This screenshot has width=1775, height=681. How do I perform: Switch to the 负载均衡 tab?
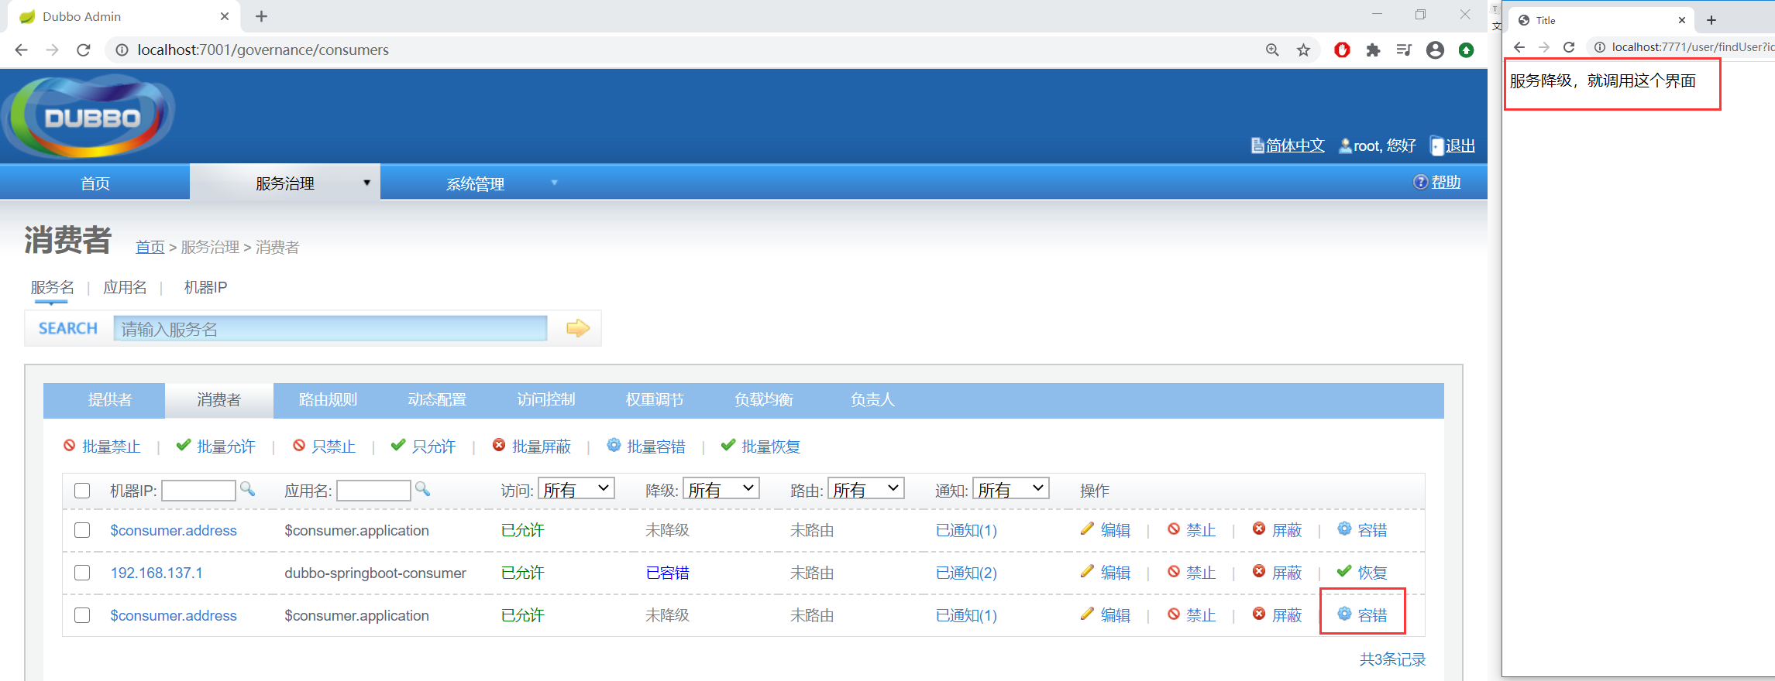tap(764, 399)
